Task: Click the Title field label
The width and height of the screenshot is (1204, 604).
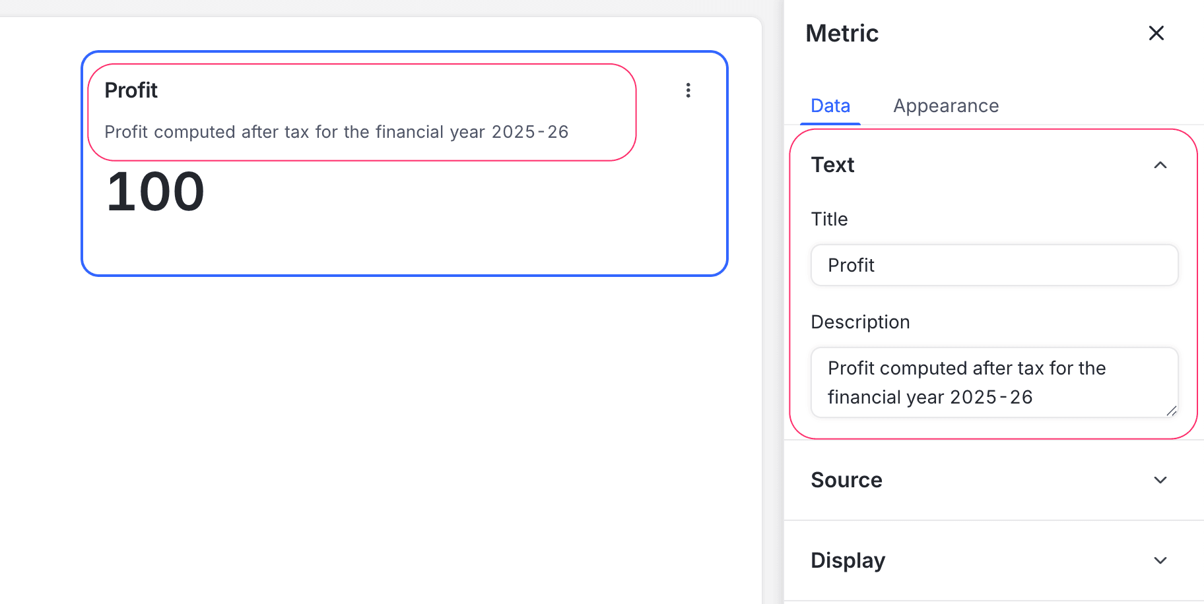Action: [829, 219]
